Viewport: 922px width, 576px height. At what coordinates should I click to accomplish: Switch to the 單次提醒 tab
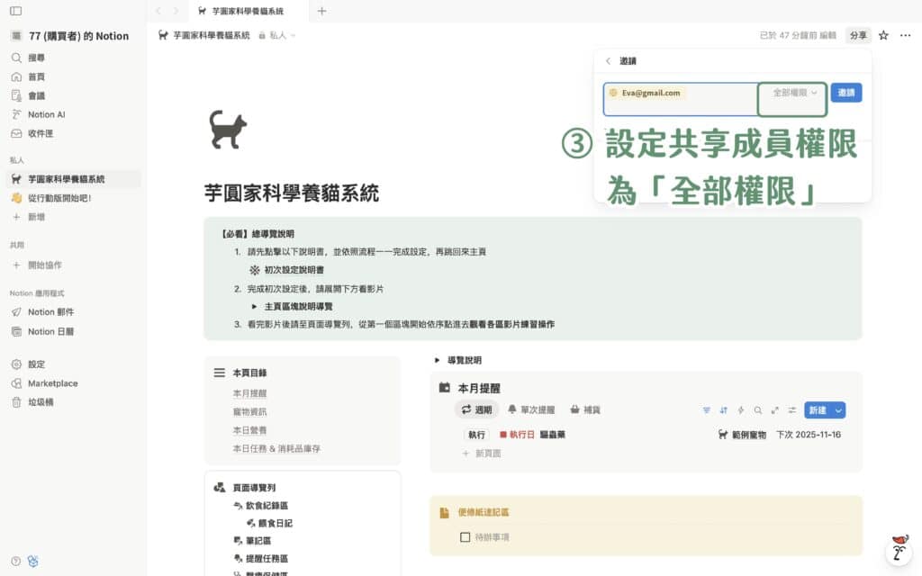click(x=531, y=409)
